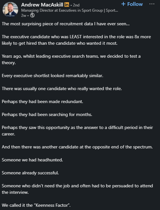
Task: Open the three-dot post options menu
Action: click(x=152, y=4)
